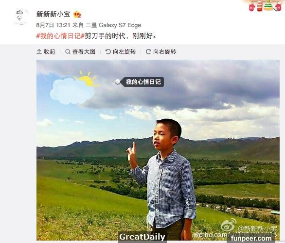The width and height of the screenshot is (285, 243).
Task: Click the cloud and sun weather sticker
Action: pyautogui.click(x=74, y=88)
